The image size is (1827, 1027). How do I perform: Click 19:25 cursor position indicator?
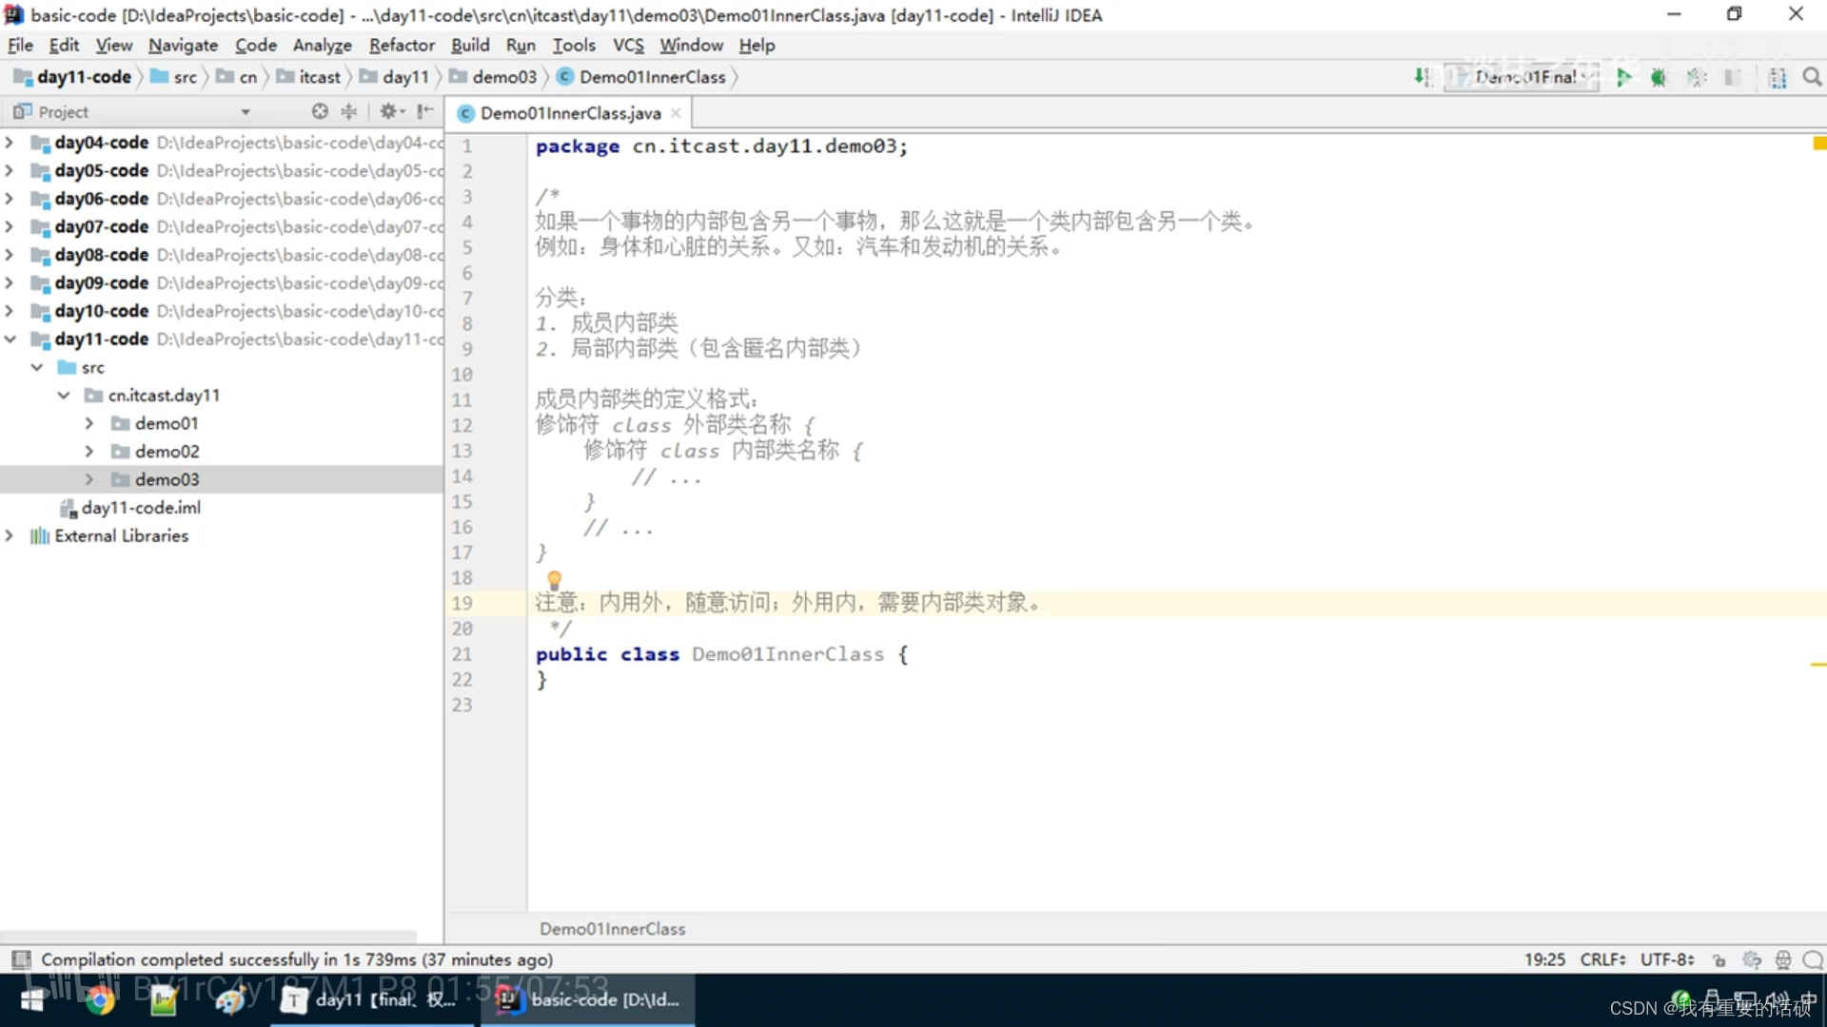click(x=1544, y=959)
